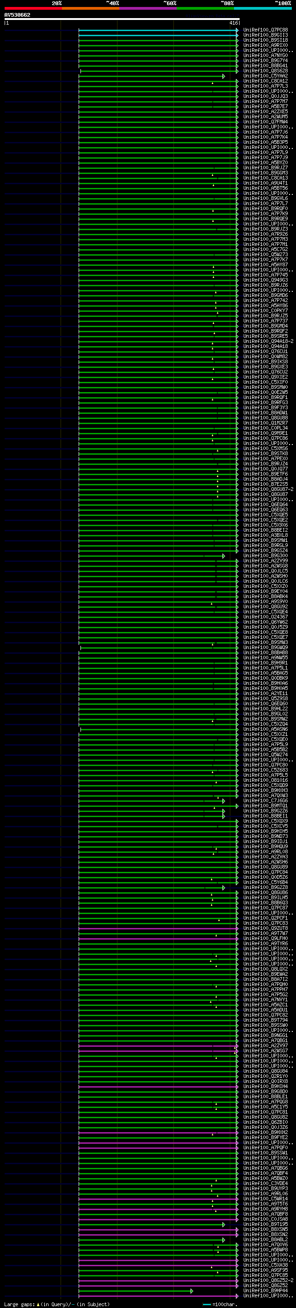Click the label UniRef100_A9U4T1
Image resolution: width=296 pixels, height=1308 pixels.
[x=265, y=183]
